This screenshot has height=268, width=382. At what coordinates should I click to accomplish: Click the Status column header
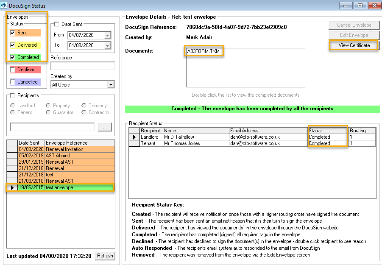pos(328,131)
